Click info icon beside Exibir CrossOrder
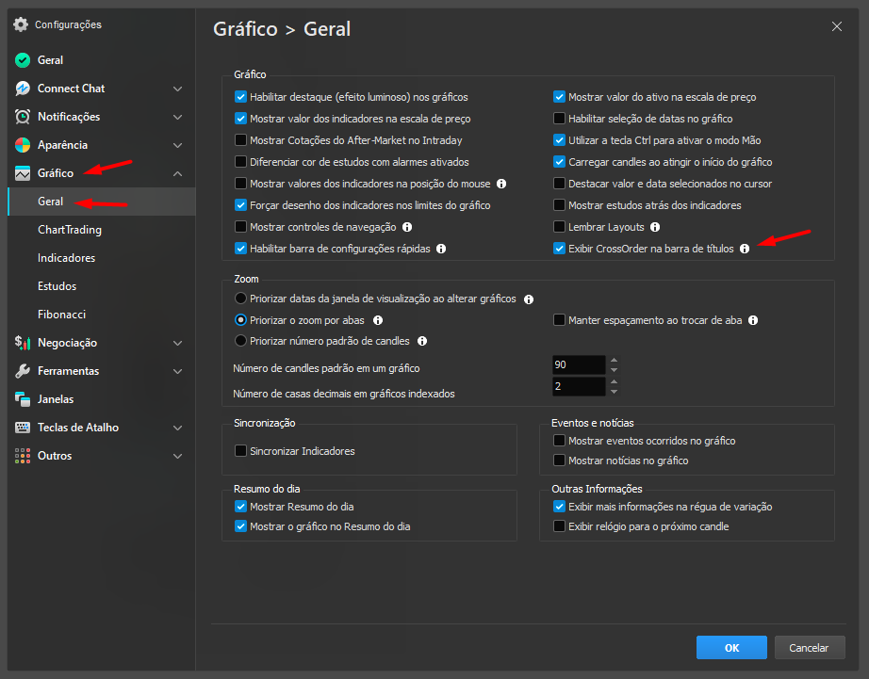 pos(745,249)
